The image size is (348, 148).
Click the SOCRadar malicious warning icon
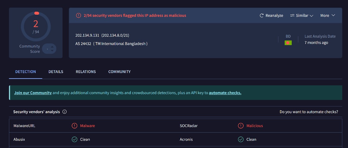click(x=241, y=126)
